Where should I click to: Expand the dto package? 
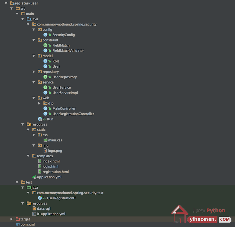[x=39, y=103]
